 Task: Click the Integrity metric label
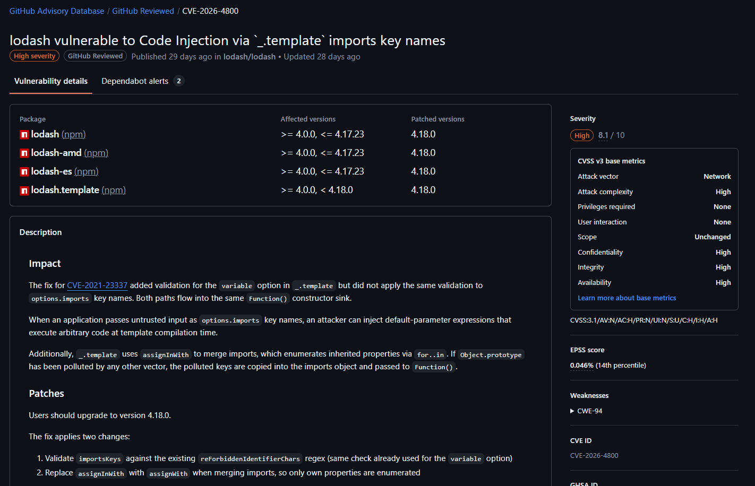(591, 267)
